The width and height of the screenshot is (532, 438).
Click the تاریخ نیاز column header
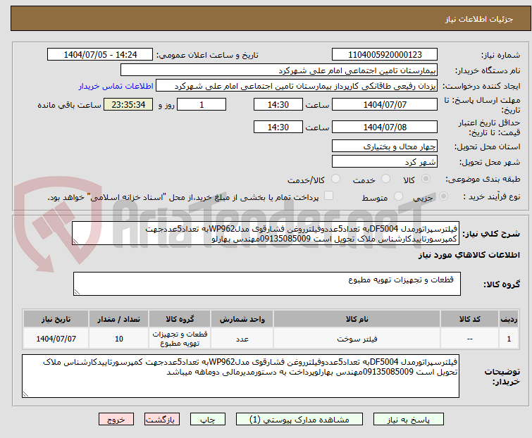click(x=56, y=319)
